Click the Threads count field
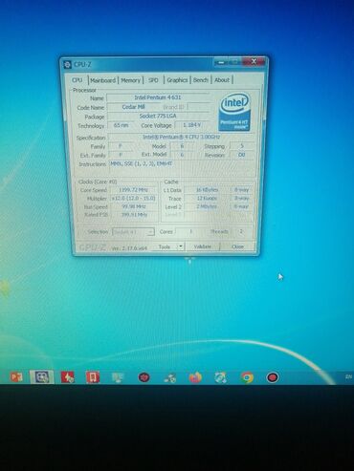The width and height of the screenshot is (354, 471). point(241,231)
